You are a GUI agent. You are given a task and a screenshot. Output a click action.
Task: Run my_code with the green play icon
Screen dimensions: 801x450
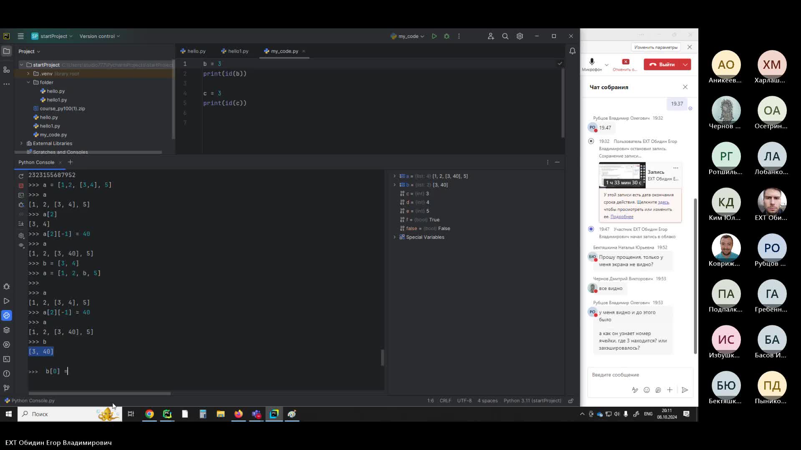tap(434, 36)
